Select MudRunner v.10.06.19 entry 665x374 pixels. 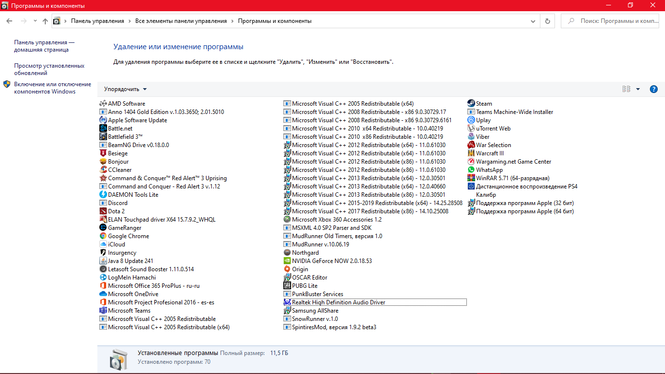click(x=316, y=244)
